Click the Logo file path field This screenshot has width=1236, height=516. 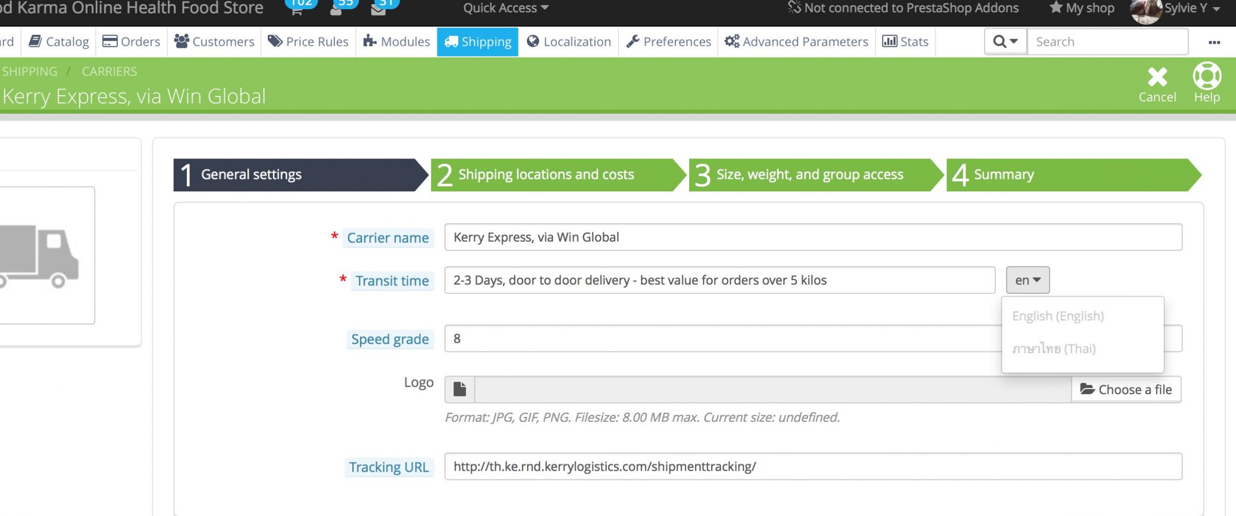pyautogui.click(x=773, y=389)
